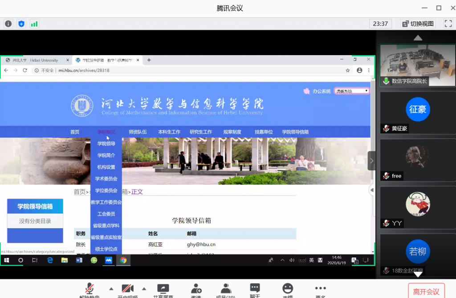Screen dimensions: 456x298
Task: Click the 23:37 meeting timer
Action: [380, 24]
